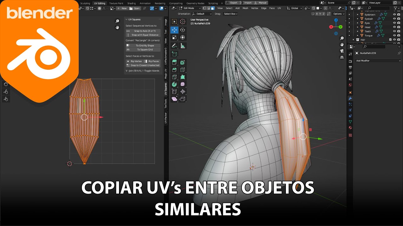Image resolution: width=403 pixels, height=226 pixels.
Task: Open the TexTools sidebar tab
Action: coord(166,104)
